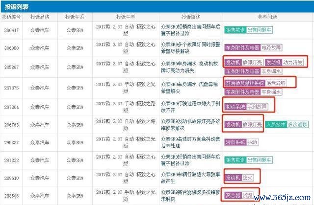Open description 众泰SR9发动机故障灯亮多次维修未解决
This screenshot has width=314, height=205.
pos(190,125)
